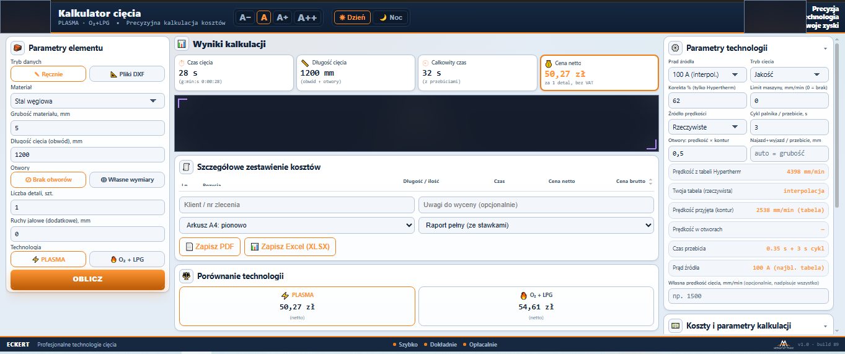
Task: Click the O₂ + LPG 54,61 zł comparison card
Action: click(537, 306)
